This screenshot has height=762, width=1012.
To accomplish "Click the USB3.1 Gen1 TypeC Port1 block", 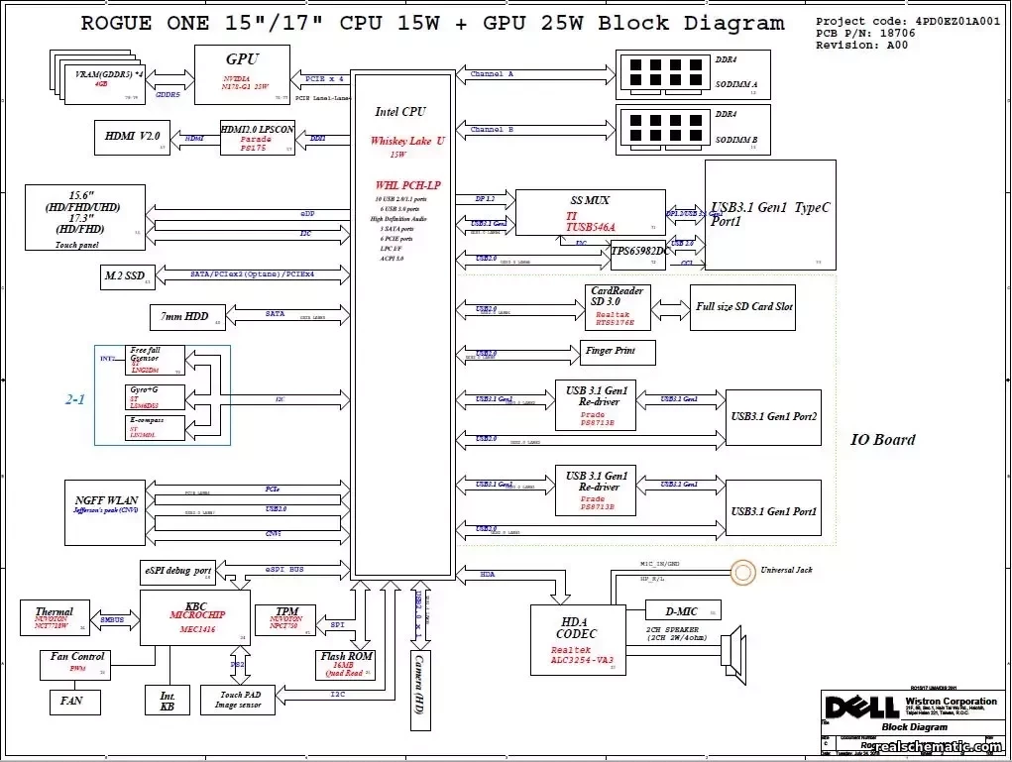I will pyautogui.click(x=769, y=214).
